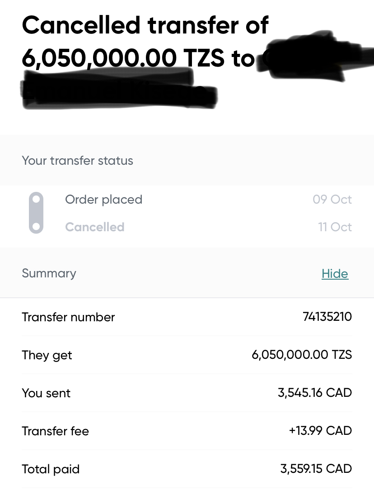Select the They get amount in summary
374x500 pixels.
click(301, 355)
